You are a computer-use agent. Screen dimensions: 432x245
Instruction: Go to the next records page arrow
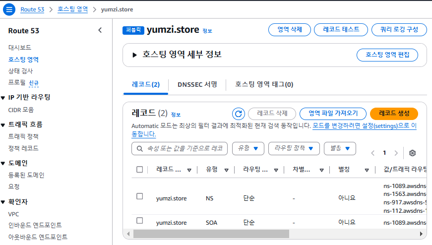click(x=396, y=153)
